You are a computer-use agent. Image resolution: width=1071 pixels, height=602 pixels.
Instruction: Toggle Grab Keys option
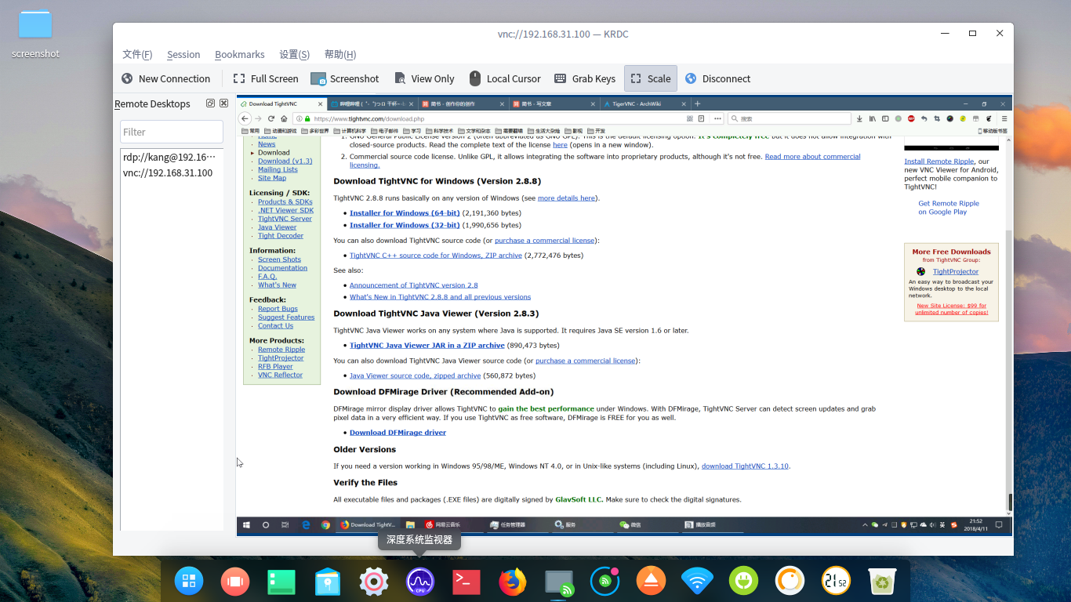(585, 78)
